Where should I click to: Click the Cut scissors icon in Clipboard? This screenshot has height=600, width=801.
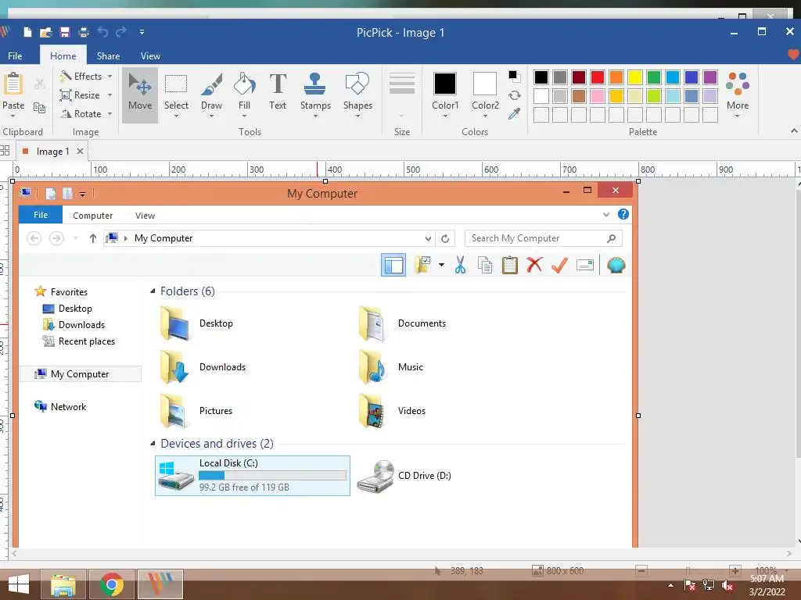pos(39,83)
